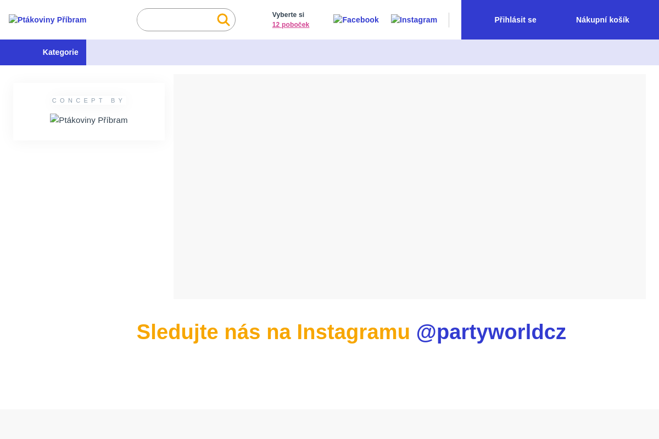
Task: Click the orange search magnifier icon
Action: point(224,20)
